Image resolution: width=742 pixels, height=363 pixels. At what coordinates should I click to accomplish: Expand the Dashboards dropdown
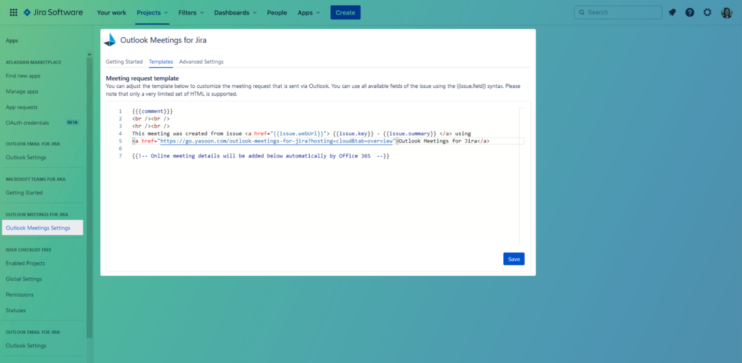tap(235, 12)
